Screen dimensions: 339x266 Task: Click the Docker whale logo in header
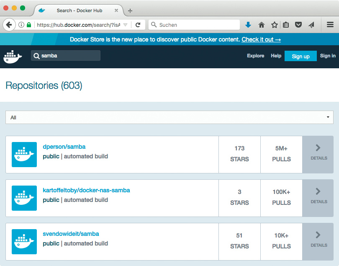click(13, 57)
